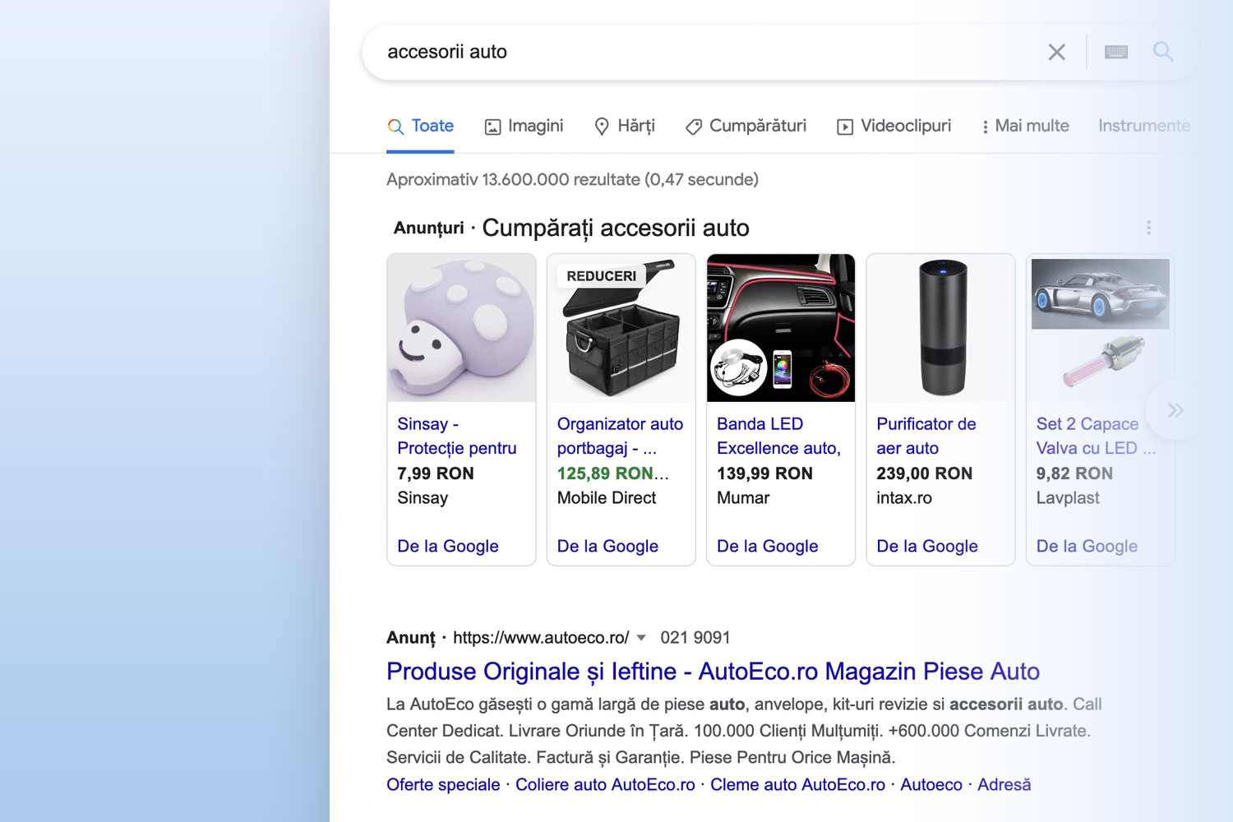Click De la Google under Sinsay
Viewport: 1233px width, 822px height.
[448, 547]
